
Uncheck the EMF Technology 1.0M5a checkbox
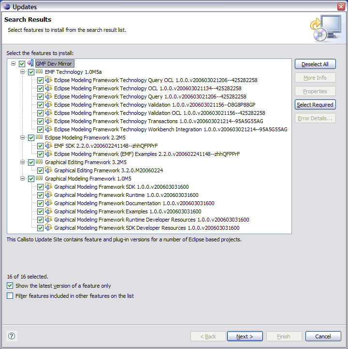[x=31, y=72]
